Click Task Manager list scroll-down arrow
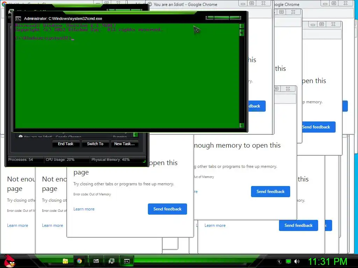 pos(135,135)
